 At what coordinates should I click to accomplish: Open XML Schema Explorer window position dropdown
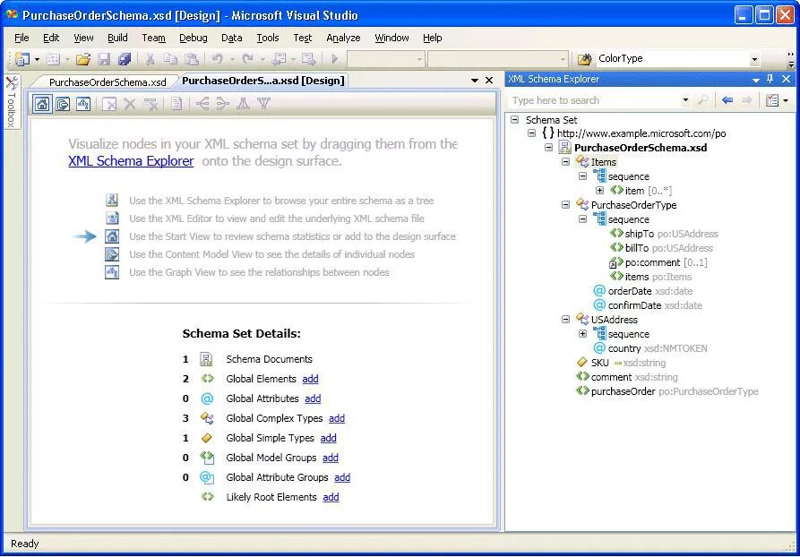pyautogui.click(x=756, y=80)
